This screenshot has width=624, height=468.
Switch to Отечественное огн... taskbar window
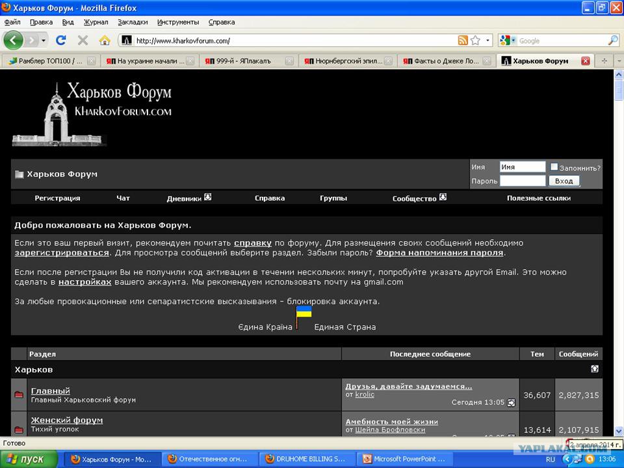click(209, 460)
